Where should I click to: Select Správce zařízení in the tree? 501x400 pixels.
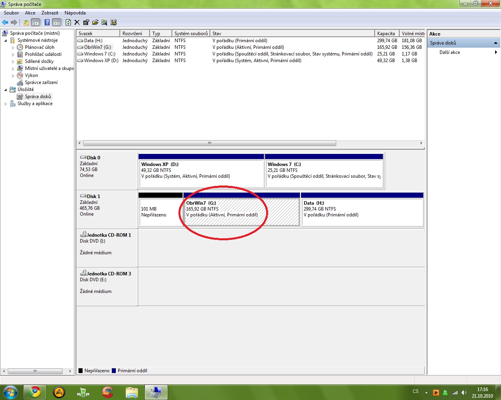click(41, 82)
